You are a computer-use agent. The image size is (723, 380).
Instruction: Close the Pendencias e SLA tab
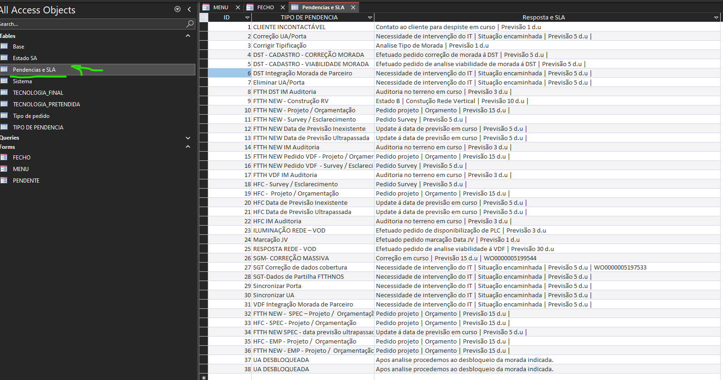click(x=353, y=7)
